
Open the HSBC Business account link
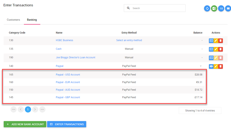tap(64, 40)
